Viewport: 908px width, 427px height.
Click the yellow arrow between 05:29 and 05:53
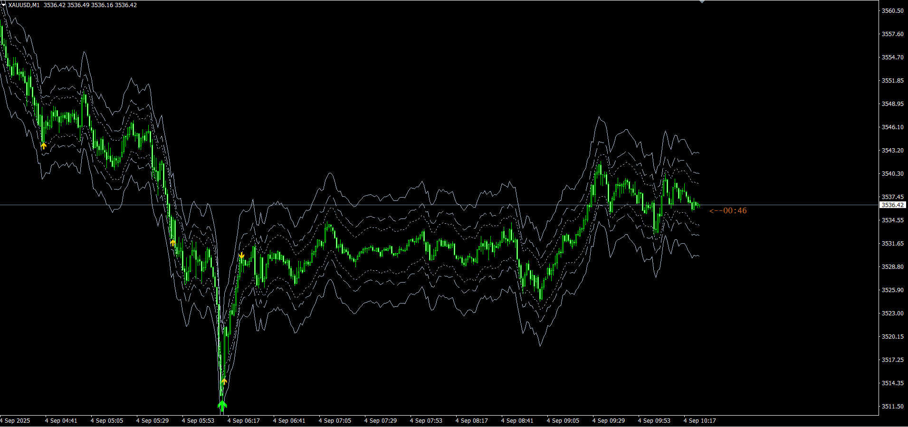coord(173,243)
